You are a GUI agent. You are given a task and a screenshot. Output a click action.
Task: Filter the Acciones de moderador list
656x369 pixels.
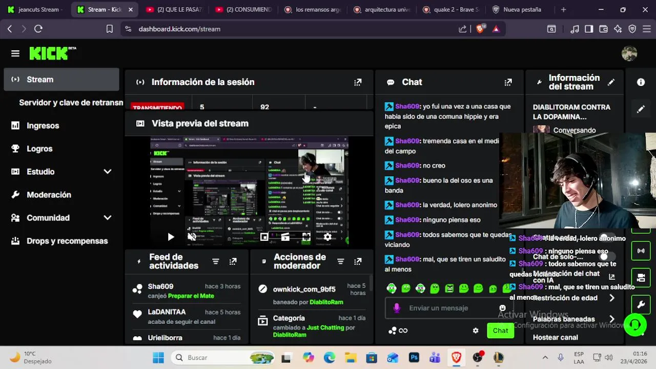(340, 261)
